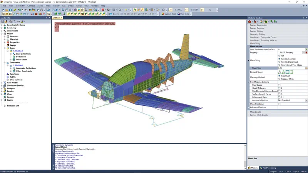Click the User Tools toolbar button
The width and height of the screenshot is (308, 173).
coord(183,14)
